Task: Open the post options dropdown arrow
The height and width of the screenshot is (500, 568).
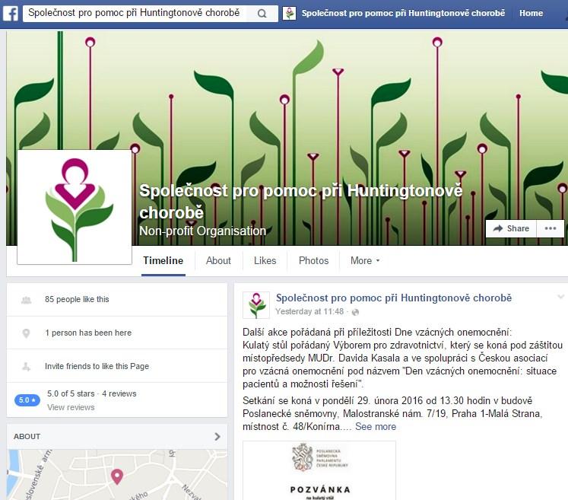Action: click(560, 297)
